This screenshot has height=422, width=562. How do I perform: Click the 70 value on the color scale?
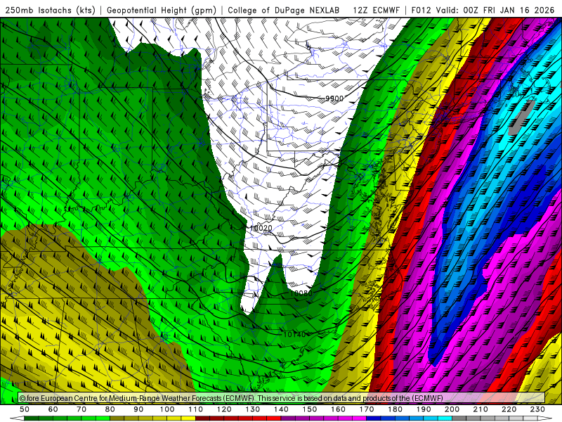pyautogui.click(x=81, y=409)
